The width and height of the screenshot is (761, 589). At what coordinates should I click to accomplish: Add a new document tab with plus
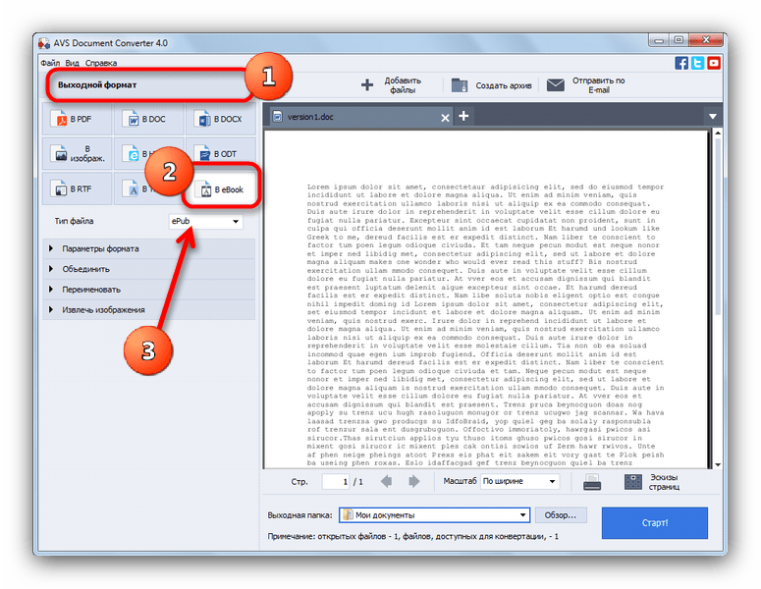[x=463, y=116]
